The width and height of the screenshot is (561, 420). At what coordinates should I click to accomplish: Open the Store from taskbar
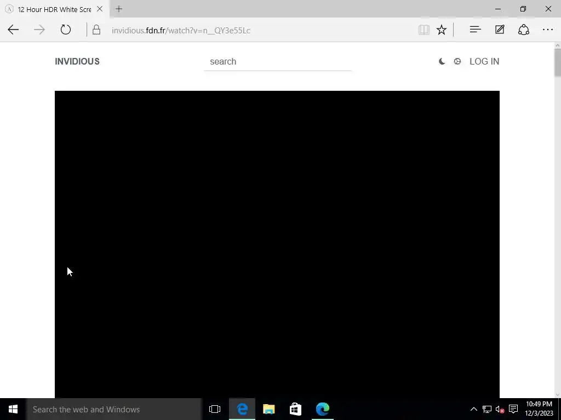[x=295, y=409]
